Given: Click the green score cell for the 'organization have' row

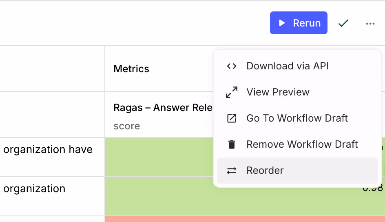Looking at the screenshot, I should coord(159,157).
